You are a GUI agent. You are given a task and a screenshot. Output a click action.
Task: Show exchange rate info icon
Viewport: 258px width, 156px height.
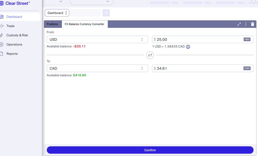[188, 47]
